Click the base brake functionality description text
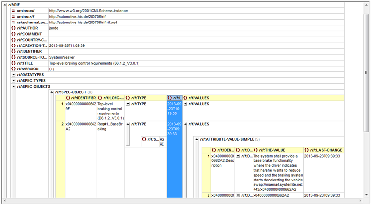Viewport: 371px width, 204px height. 278,173
